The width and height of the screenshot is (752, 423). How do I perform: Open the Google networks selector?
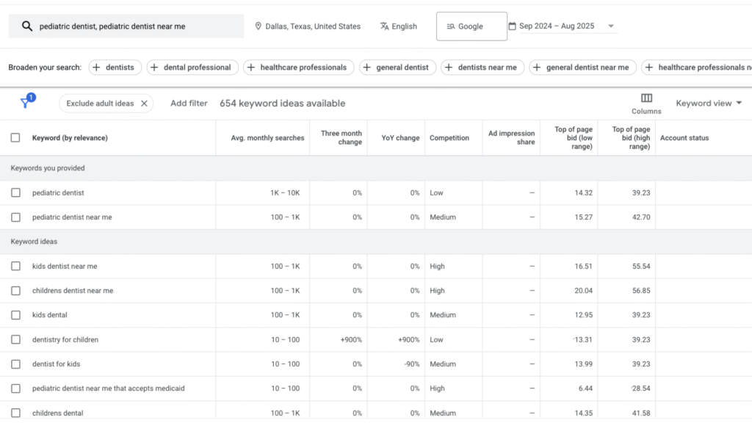pyautogui.click(x=471, y=26)
